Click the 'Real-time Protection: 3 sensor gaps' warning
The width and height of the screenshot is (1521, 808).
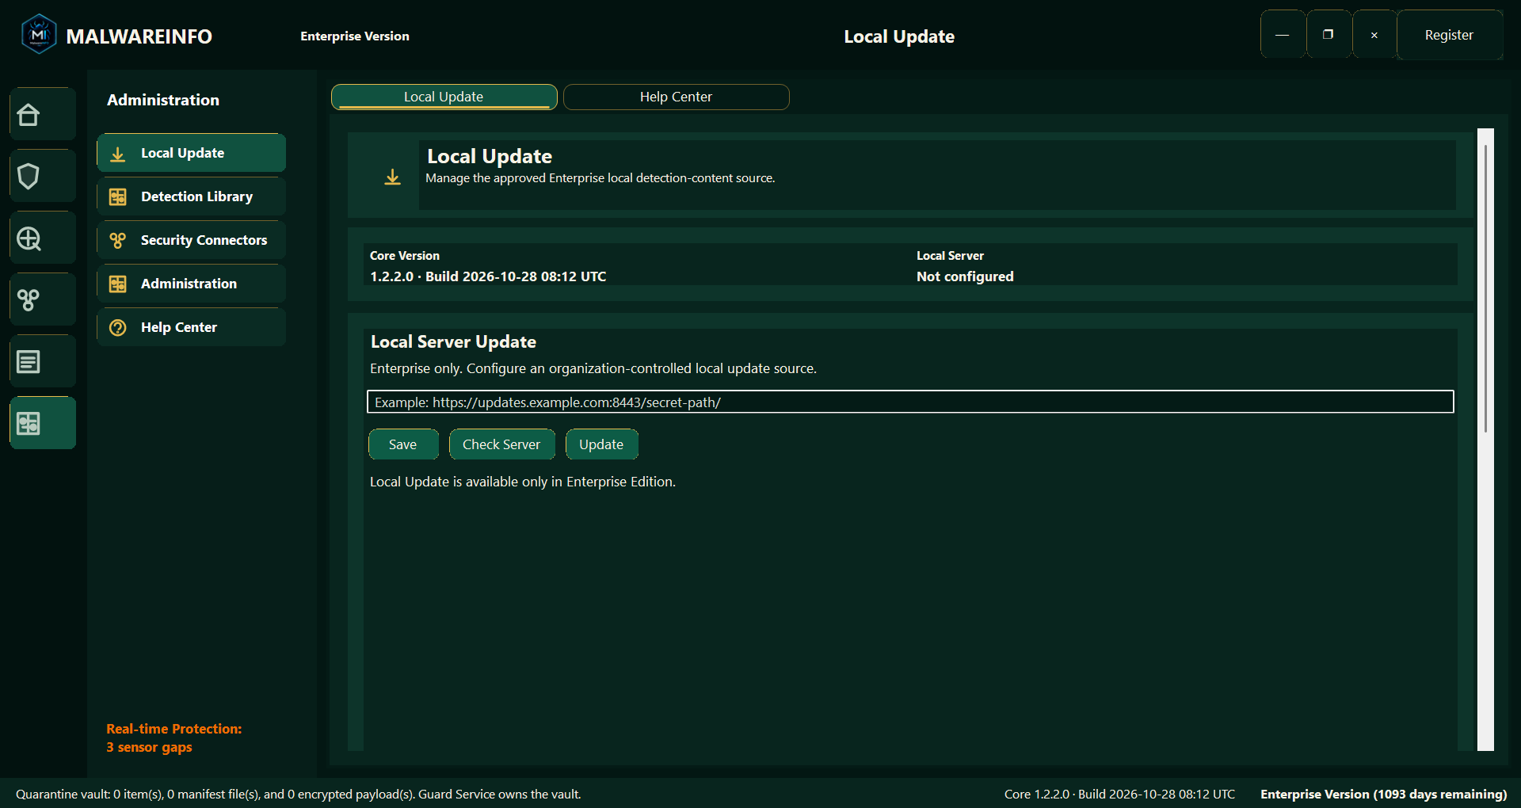(174, 738)
